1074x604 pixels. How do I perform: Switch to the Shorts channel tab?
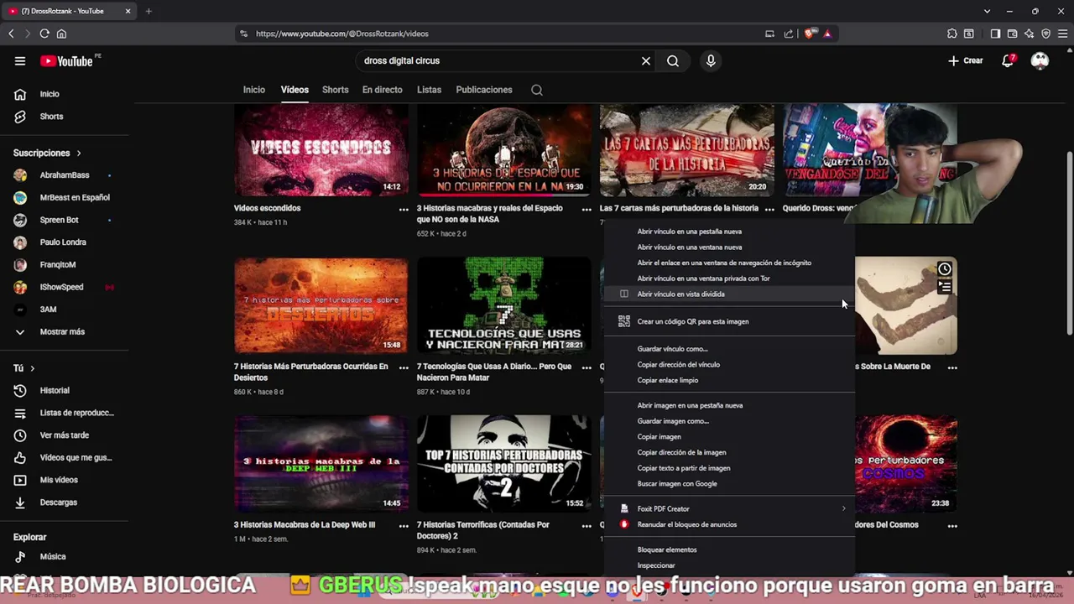tap(335, 90)
